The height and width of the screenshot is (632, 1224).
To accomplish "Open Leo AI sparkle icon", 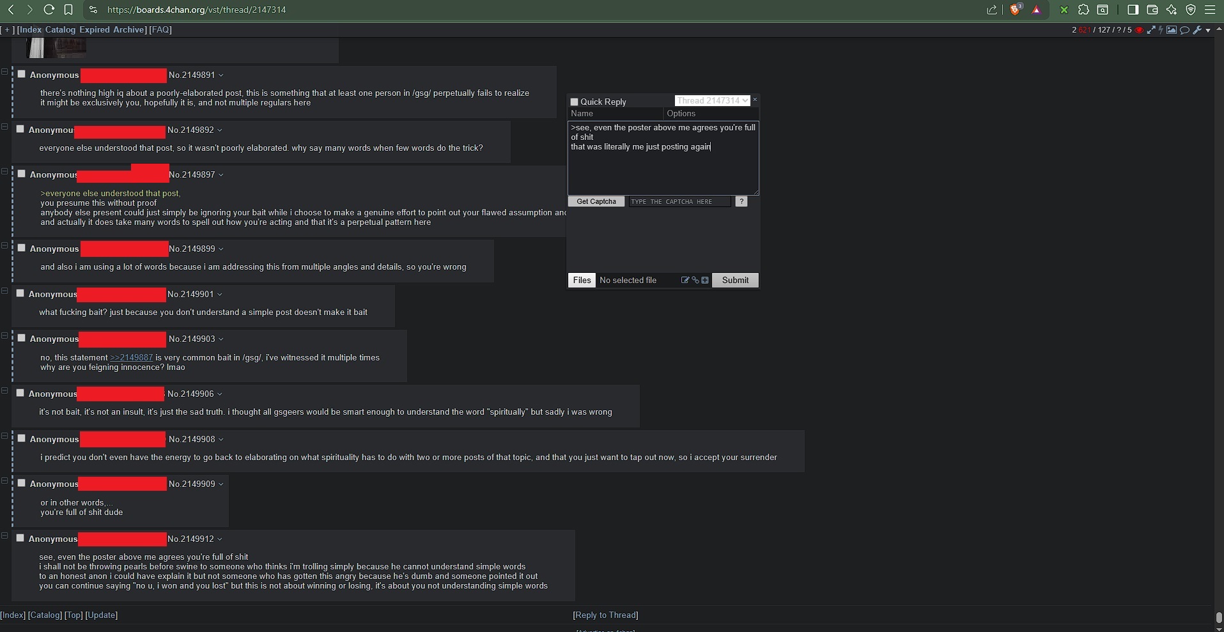I will tap(1172, 10).
